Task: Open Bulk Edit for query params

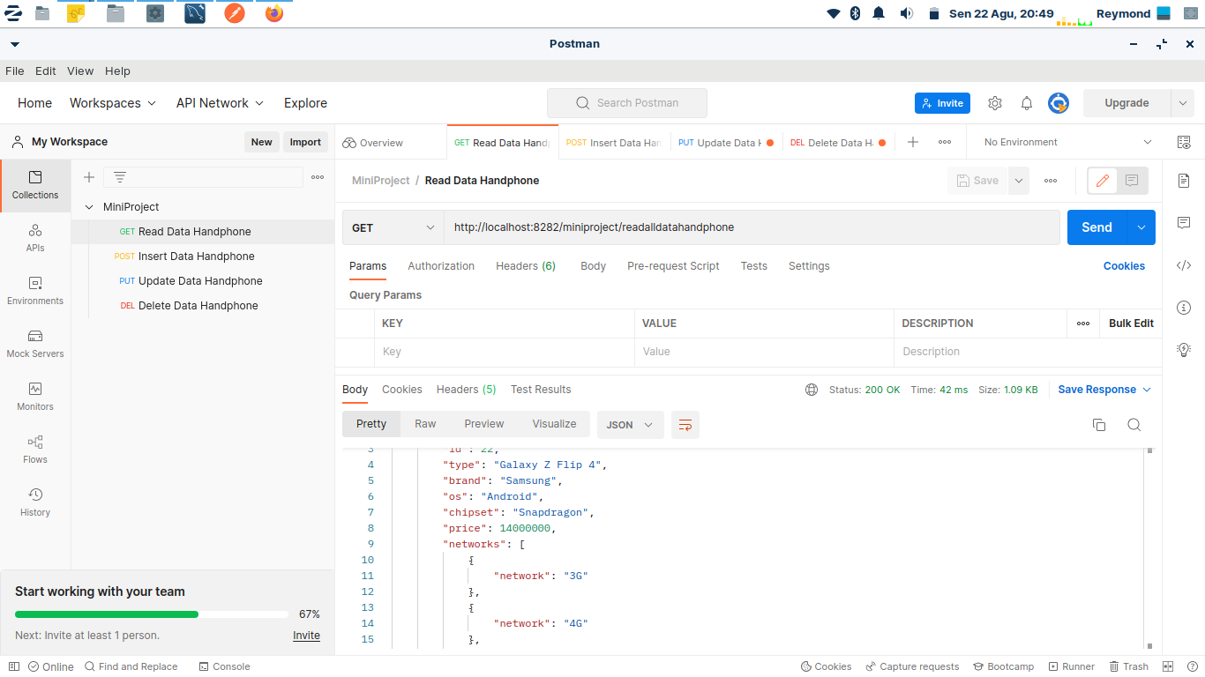Action: pos(1130,324)
